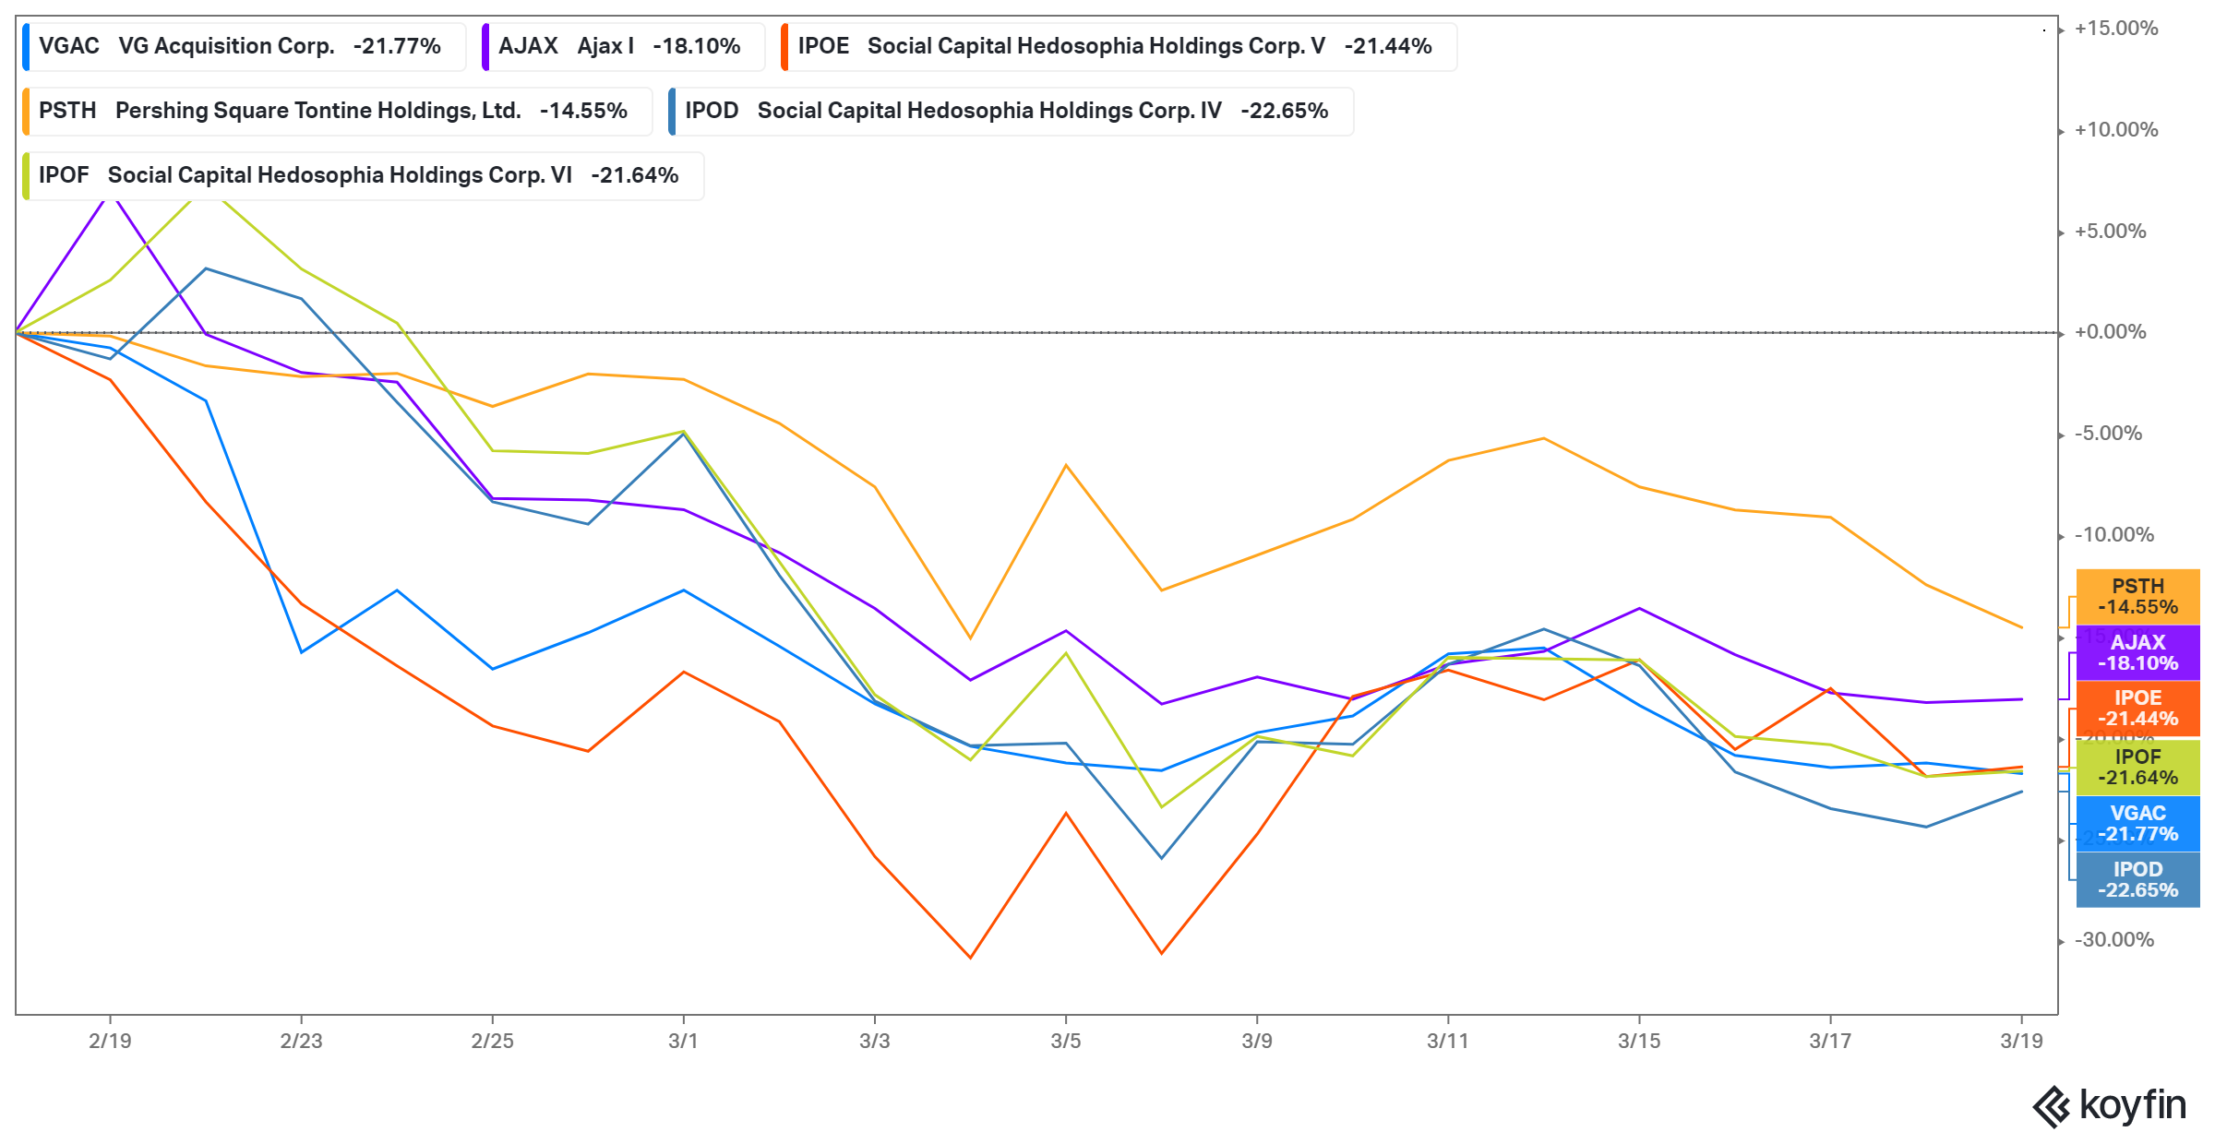Click the orange PSTH color bar in legend
2215x1144 pixels.
[x=26, y=112]
